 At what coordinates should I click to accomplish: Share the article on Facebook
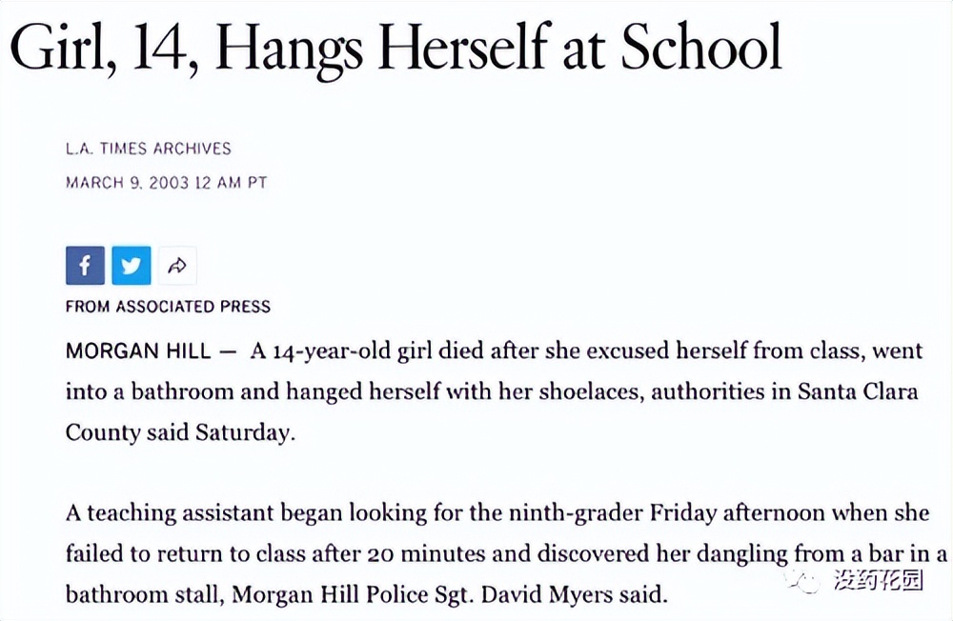point(85,266)
